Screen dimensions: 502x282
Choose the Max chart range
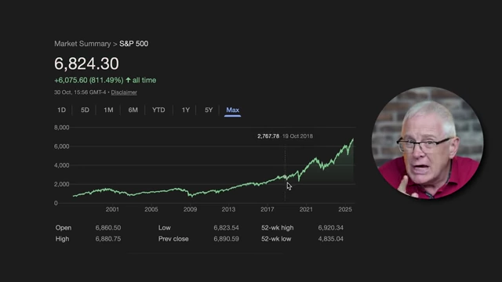pos(232,110)
